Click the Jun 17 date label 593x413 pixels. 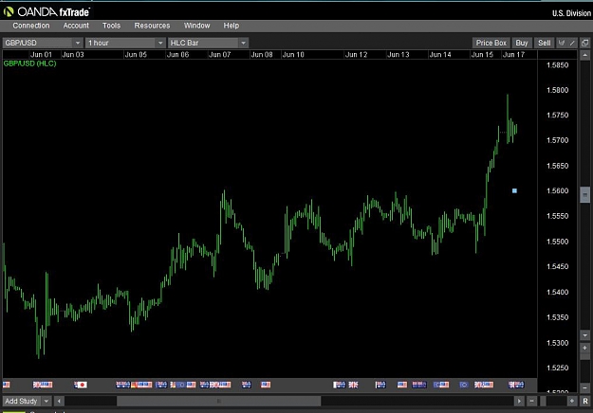click(513, 55)
